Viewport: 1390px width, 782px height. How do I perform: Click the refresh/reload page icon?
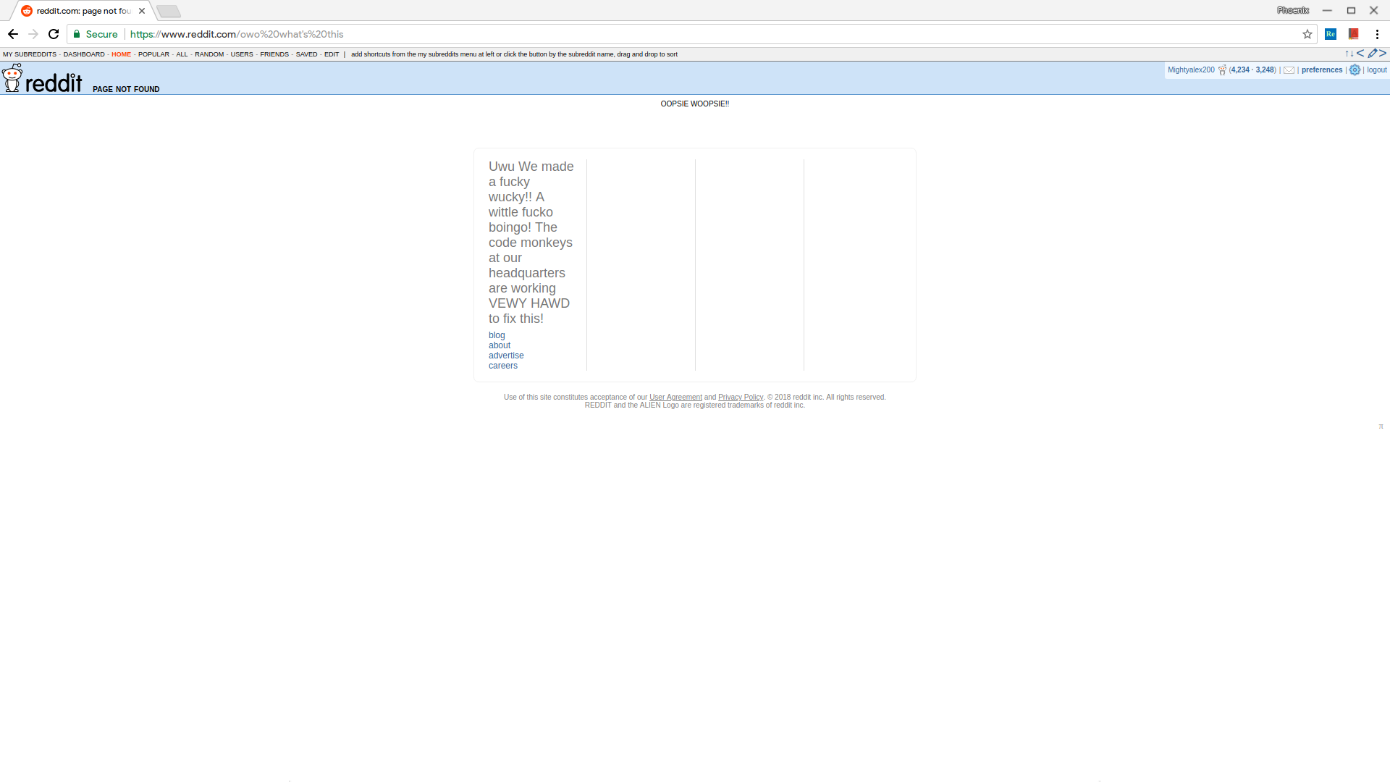coord(54,33)
